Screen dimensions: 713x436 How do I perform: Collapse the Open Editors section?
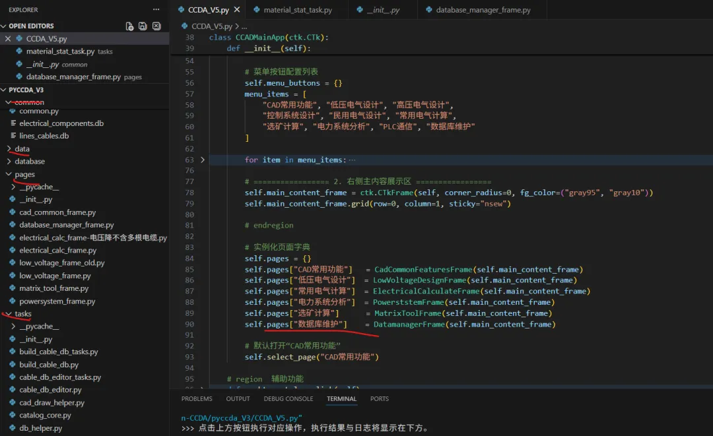coord(4,26)
